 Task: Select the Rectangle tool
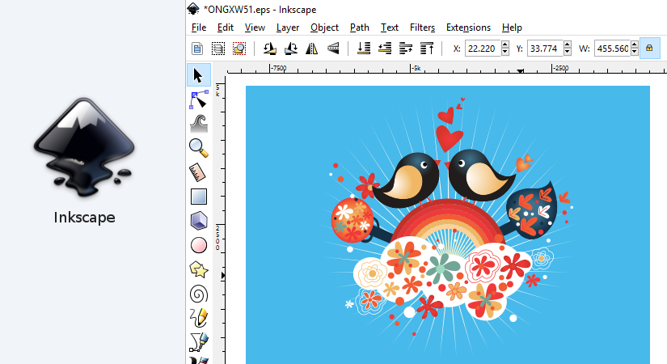[198, 196]
